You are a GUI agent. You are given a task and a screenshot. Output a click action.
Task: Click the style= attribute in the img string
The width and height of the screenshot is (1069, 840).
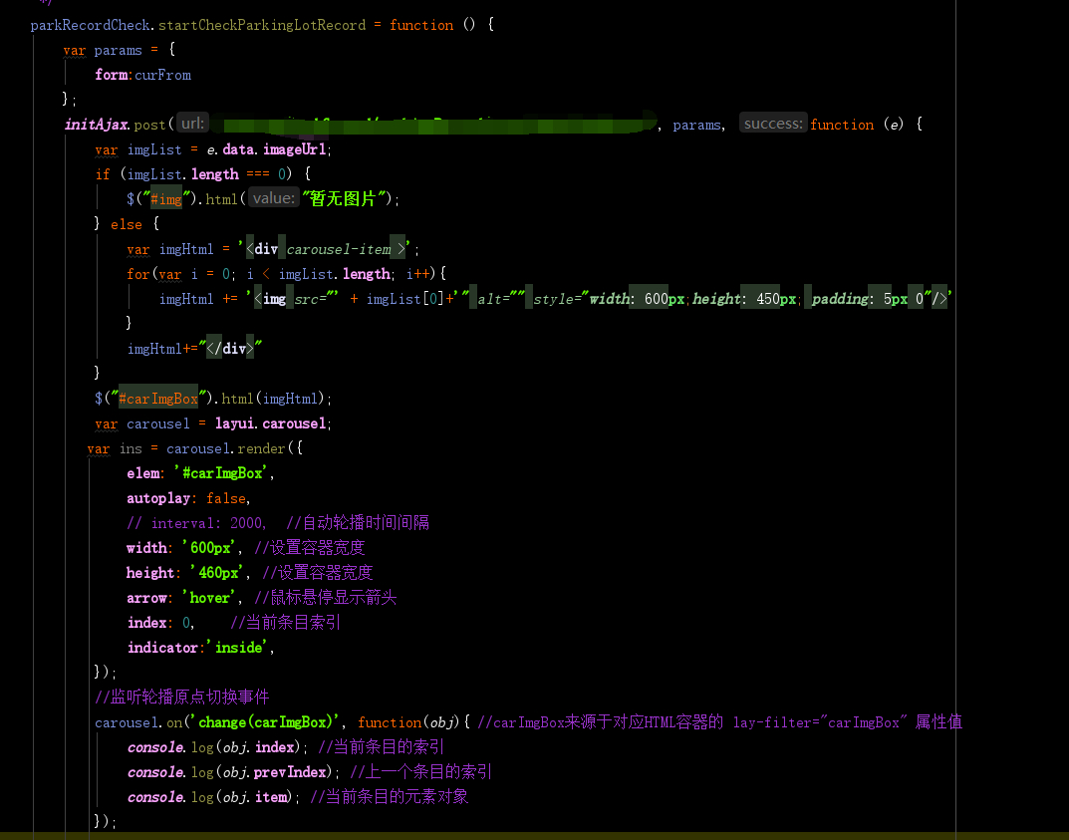pos(558,299)
